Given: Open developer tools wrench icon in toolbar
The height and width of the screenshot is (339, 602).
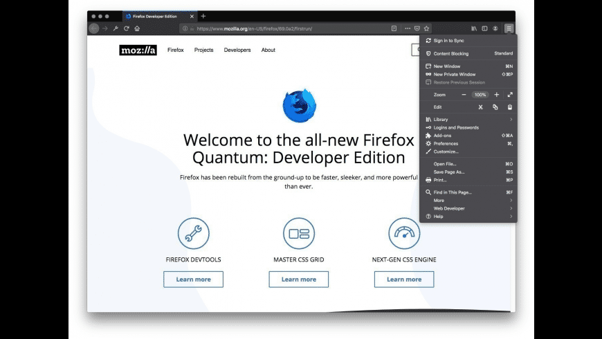Looking at the screenshot, I should pos(116,28).
